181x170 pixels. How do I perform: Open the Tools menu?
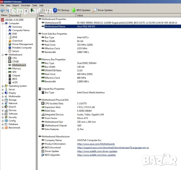click(35, 5)
